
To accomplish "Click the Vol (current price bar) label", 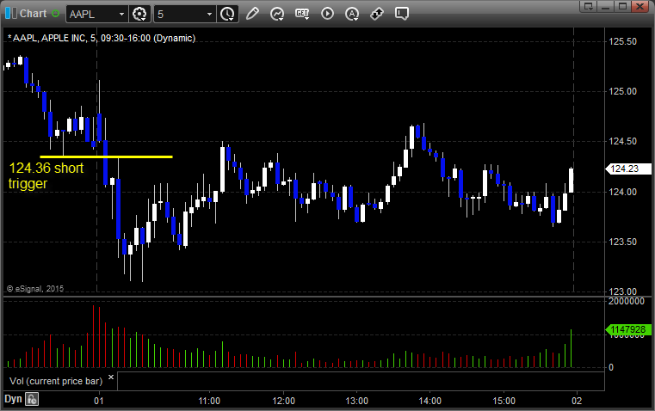I will click(x=56, y=381).
